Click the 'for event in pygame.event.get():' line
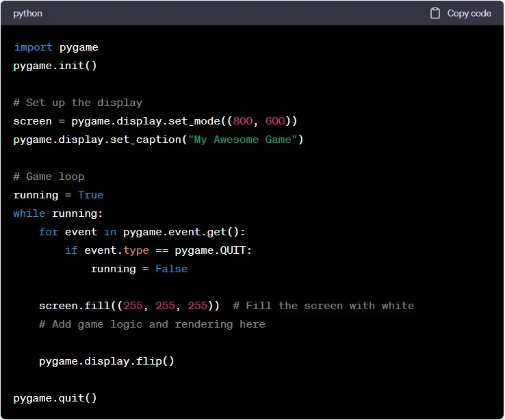The height and width of the screenshot is (420, 505). (142, 232)
